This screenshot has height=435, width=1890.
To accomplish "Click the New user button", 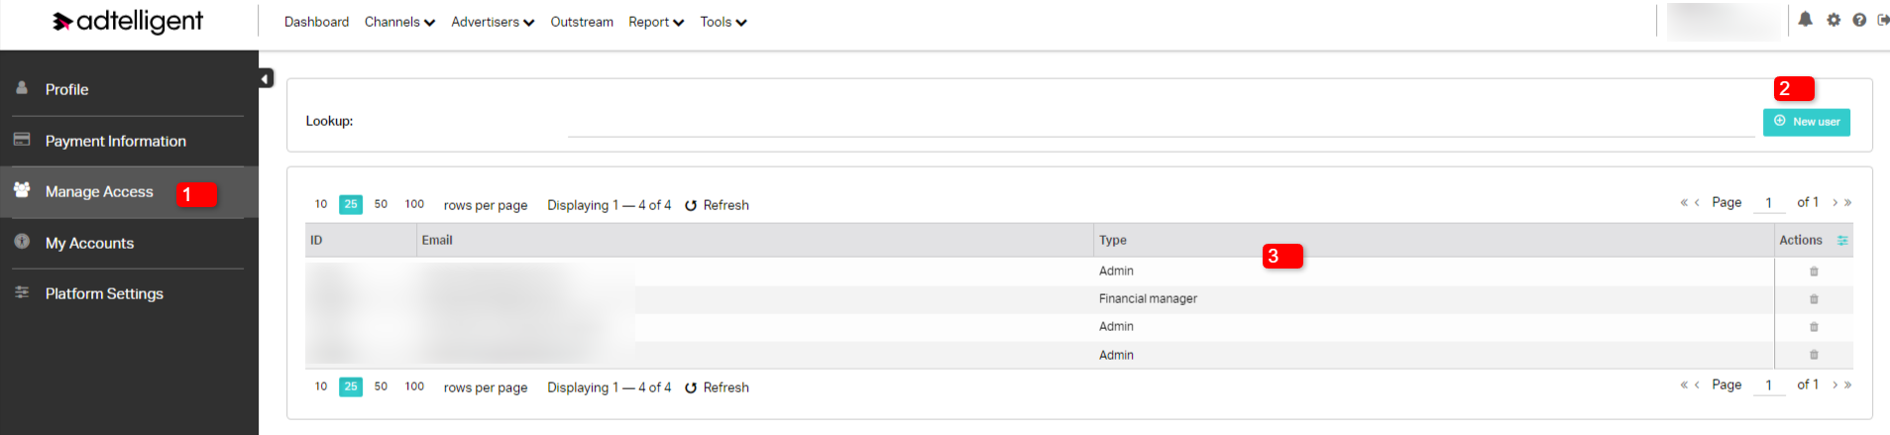I will pos(1806,122).
